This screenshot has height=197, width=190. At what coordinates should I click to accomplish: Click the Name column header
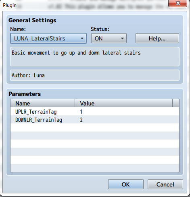[x=43, y=103]
